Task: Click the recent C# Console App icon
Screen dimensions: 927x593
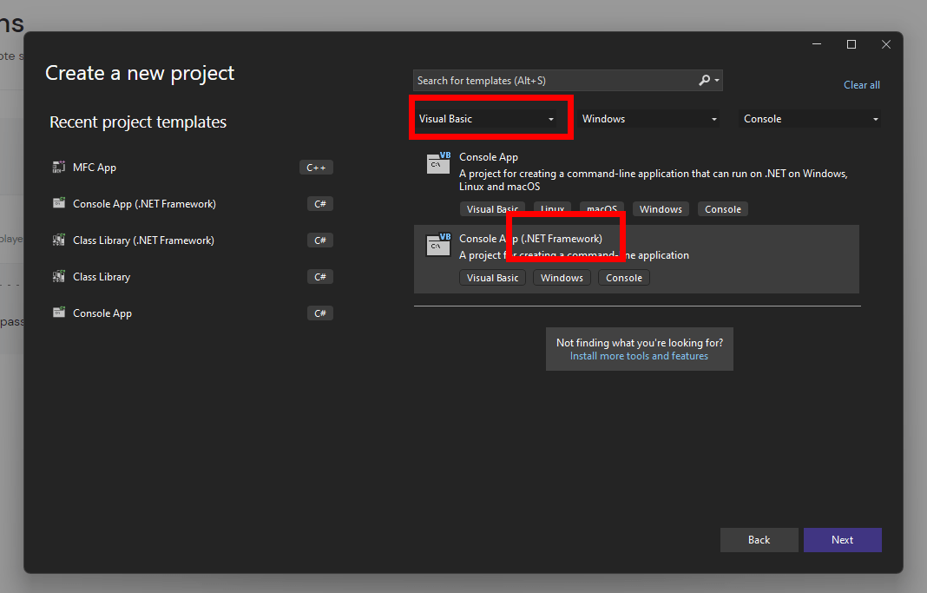Action: (58, 313)
